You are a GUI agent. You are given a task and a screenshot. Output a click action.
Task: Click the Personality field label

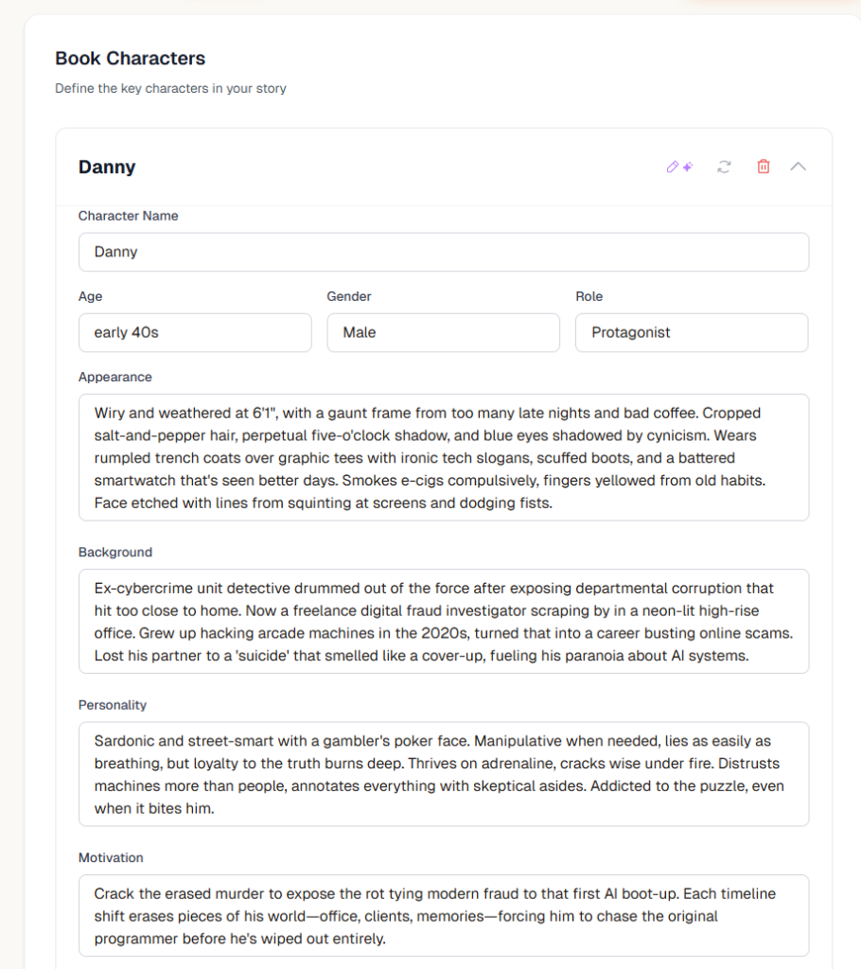[x=112, y=705]
